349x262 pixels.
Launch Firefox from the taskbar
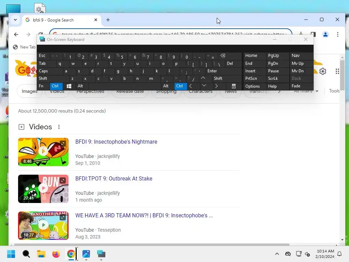point(56,254)
